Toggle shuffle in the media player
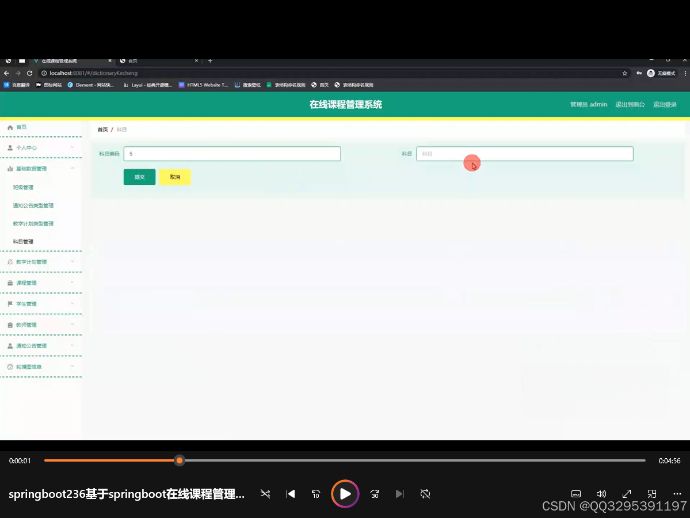The image size is (690, 518). click(x=265, y=494)
